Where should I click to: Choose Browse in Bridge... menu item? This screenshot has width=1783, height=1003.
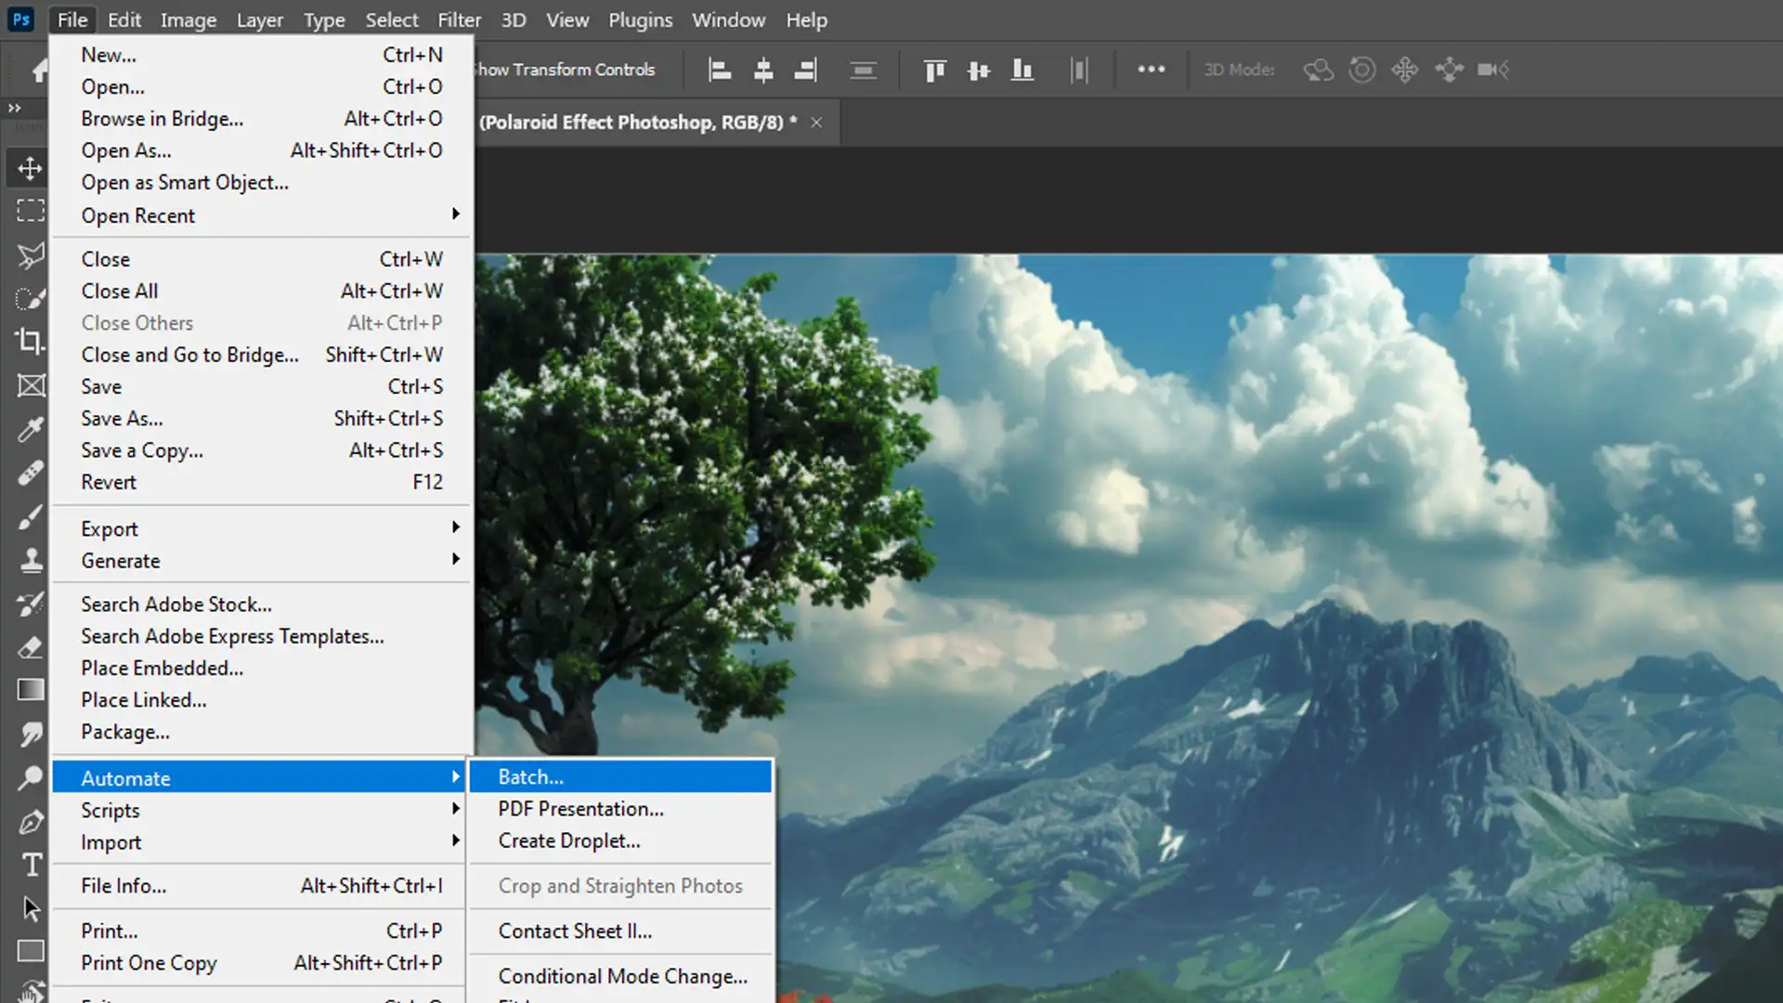pos(263,118)
